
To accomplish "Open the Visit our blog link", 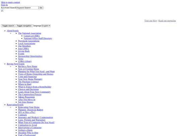I will [150, 20].
